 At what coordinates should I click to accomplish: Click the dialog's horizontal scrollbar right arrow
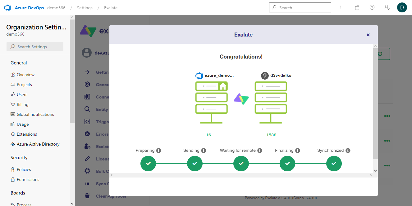pos(371,175)
